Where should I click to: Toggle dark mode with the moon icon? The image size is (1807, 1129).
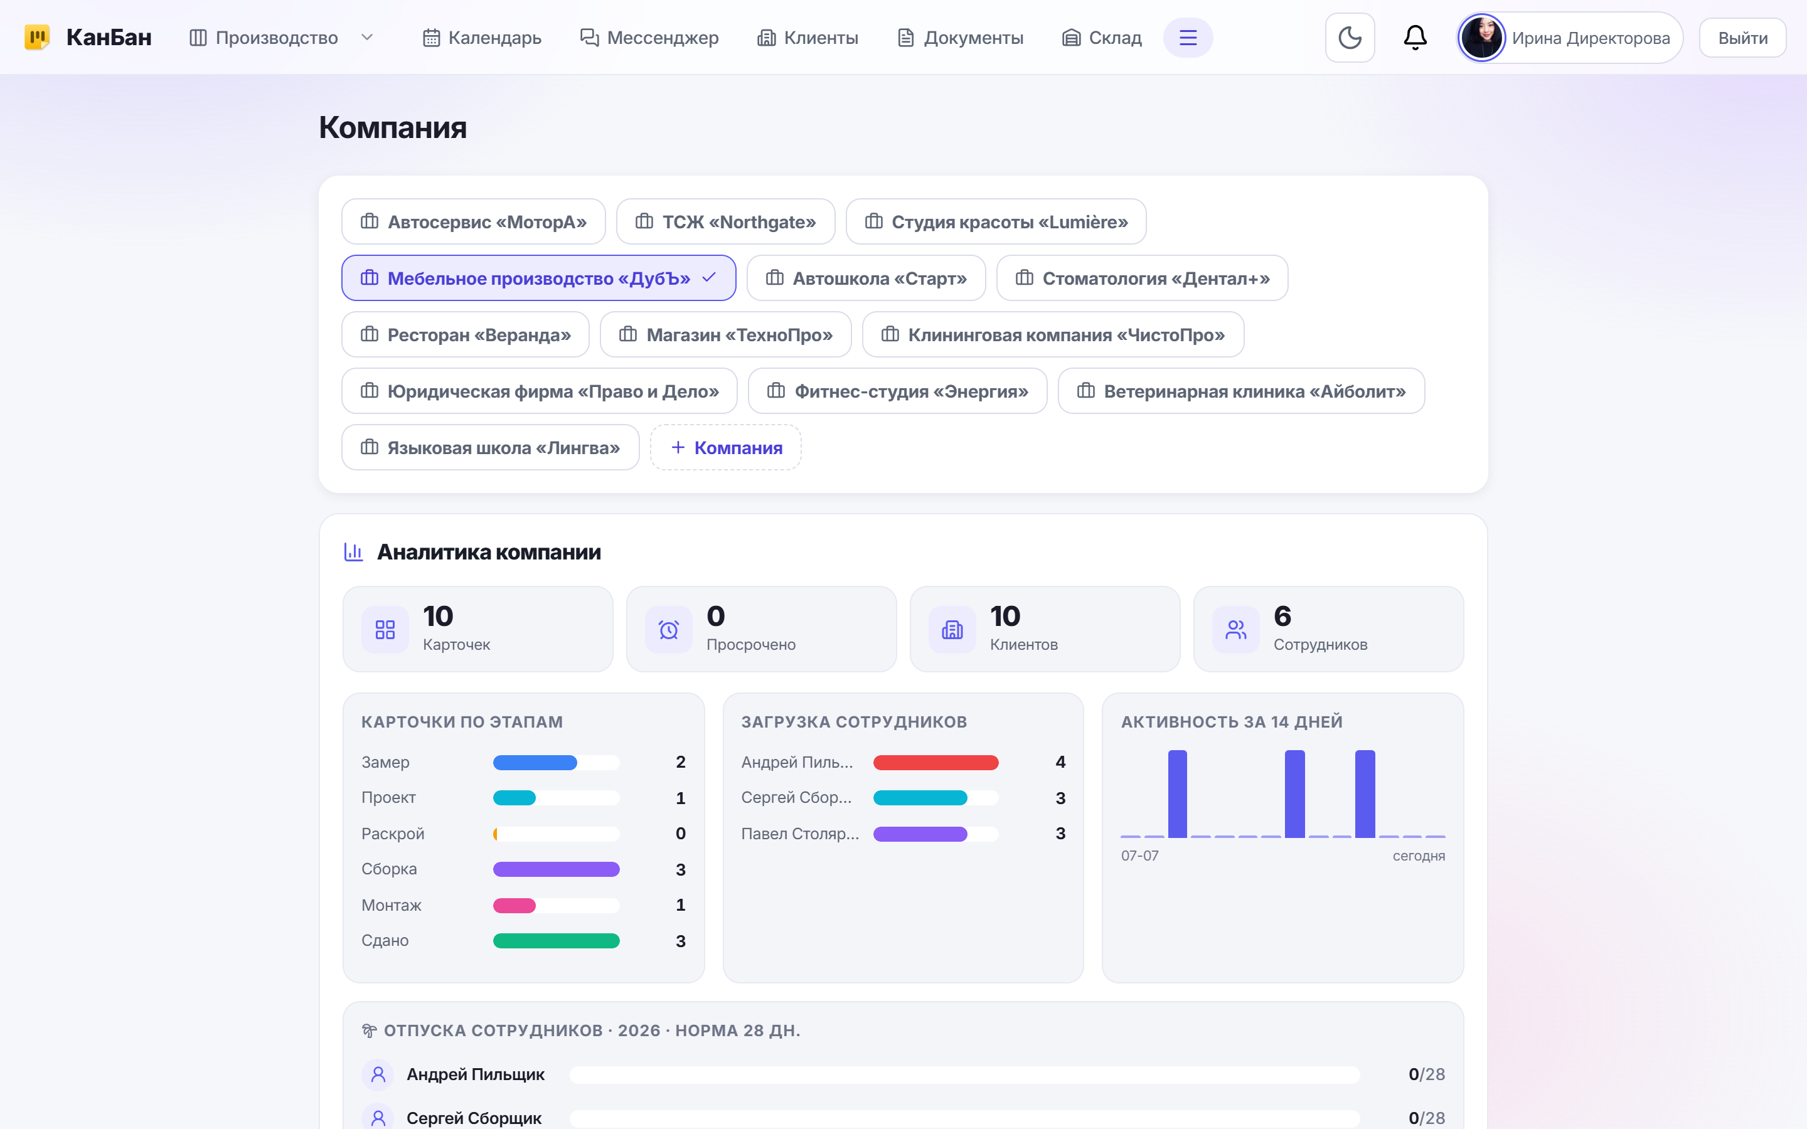(1349, 38)
